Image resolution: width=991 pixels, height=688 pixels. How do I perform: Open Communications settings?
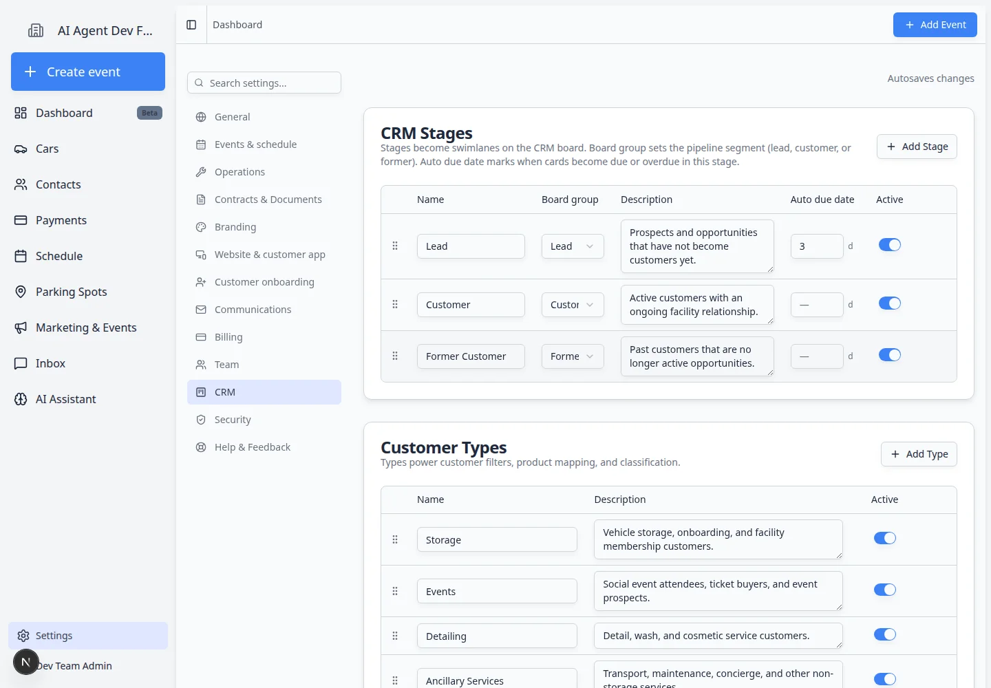[x=264, y=310]
